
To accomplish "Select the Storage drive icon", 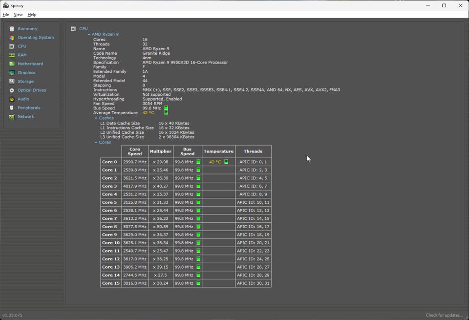I will tap(12, 82).
